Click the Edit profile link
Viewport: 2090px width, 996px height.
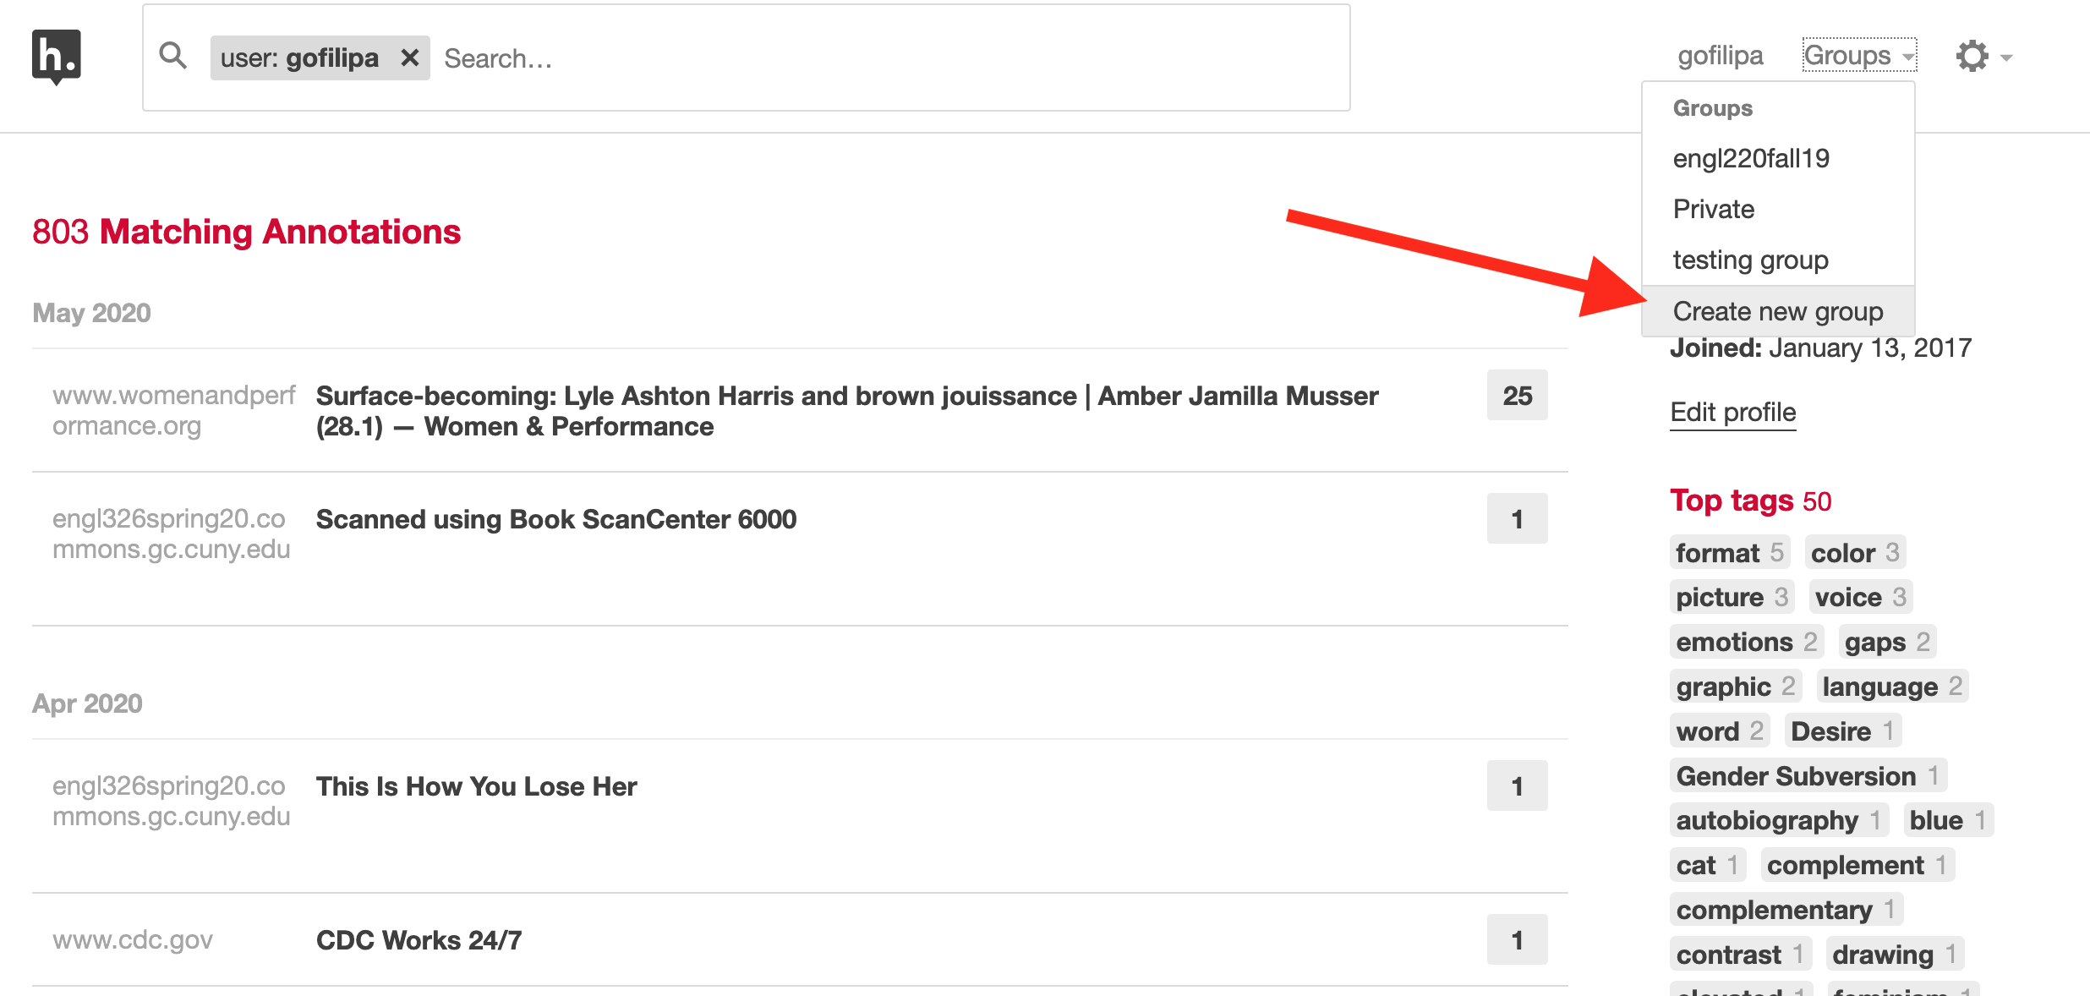[1732, 412]
